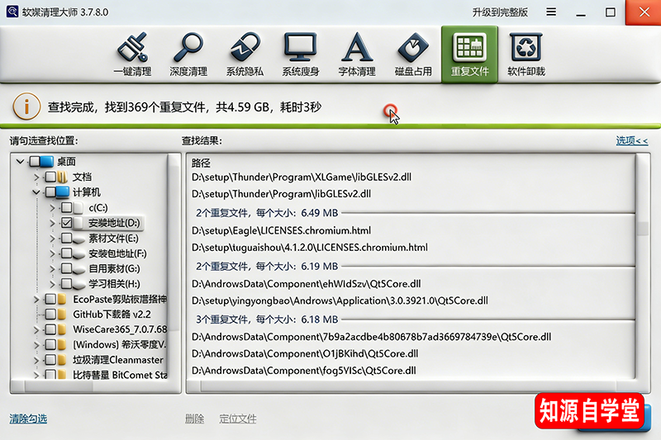Select the 重复文件 duplicate files tab
This screenshot has width=661, height=440.
(x=469, y=54)
